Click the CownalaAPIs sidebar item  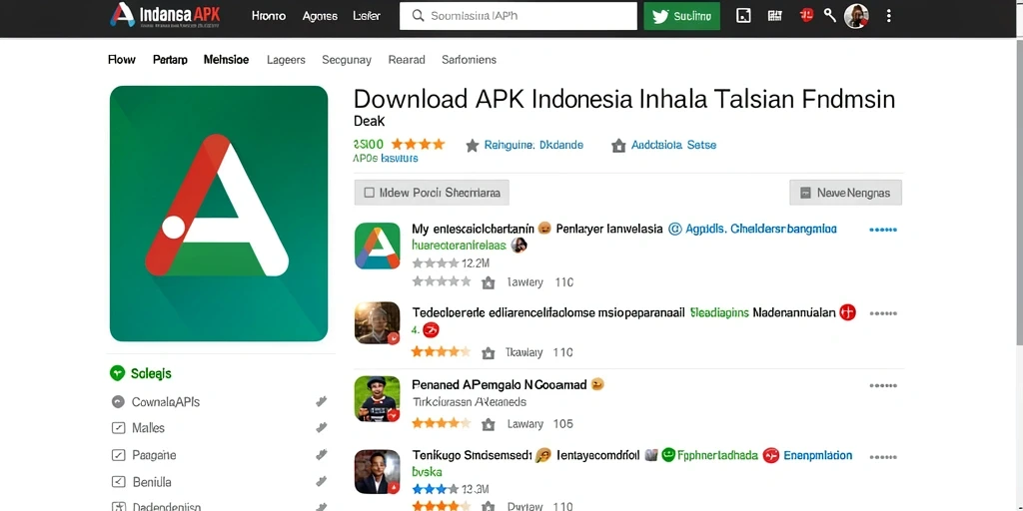(166, 402)
